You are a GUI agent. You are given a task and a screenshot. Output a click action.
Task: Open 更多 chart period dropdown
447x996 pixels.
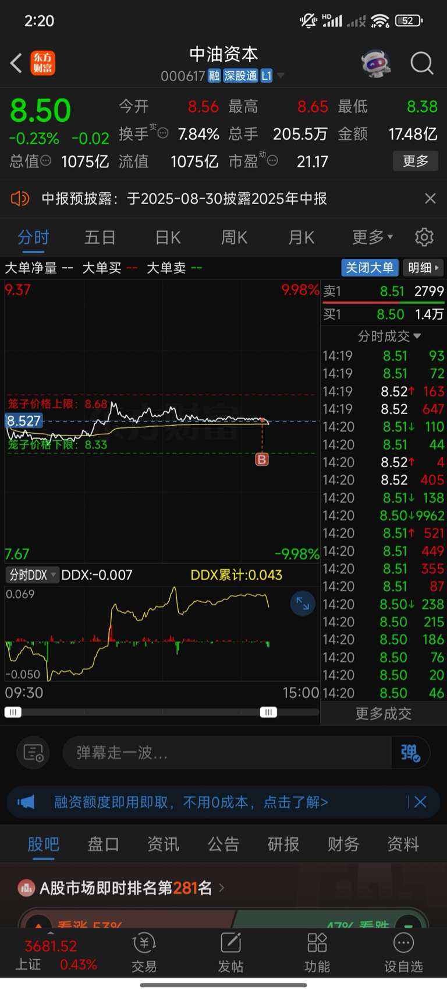point(372,237)
